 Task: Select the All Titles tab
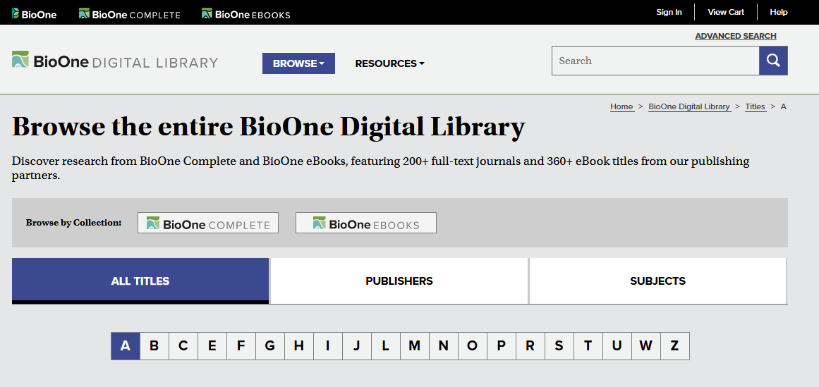(140, 281)
